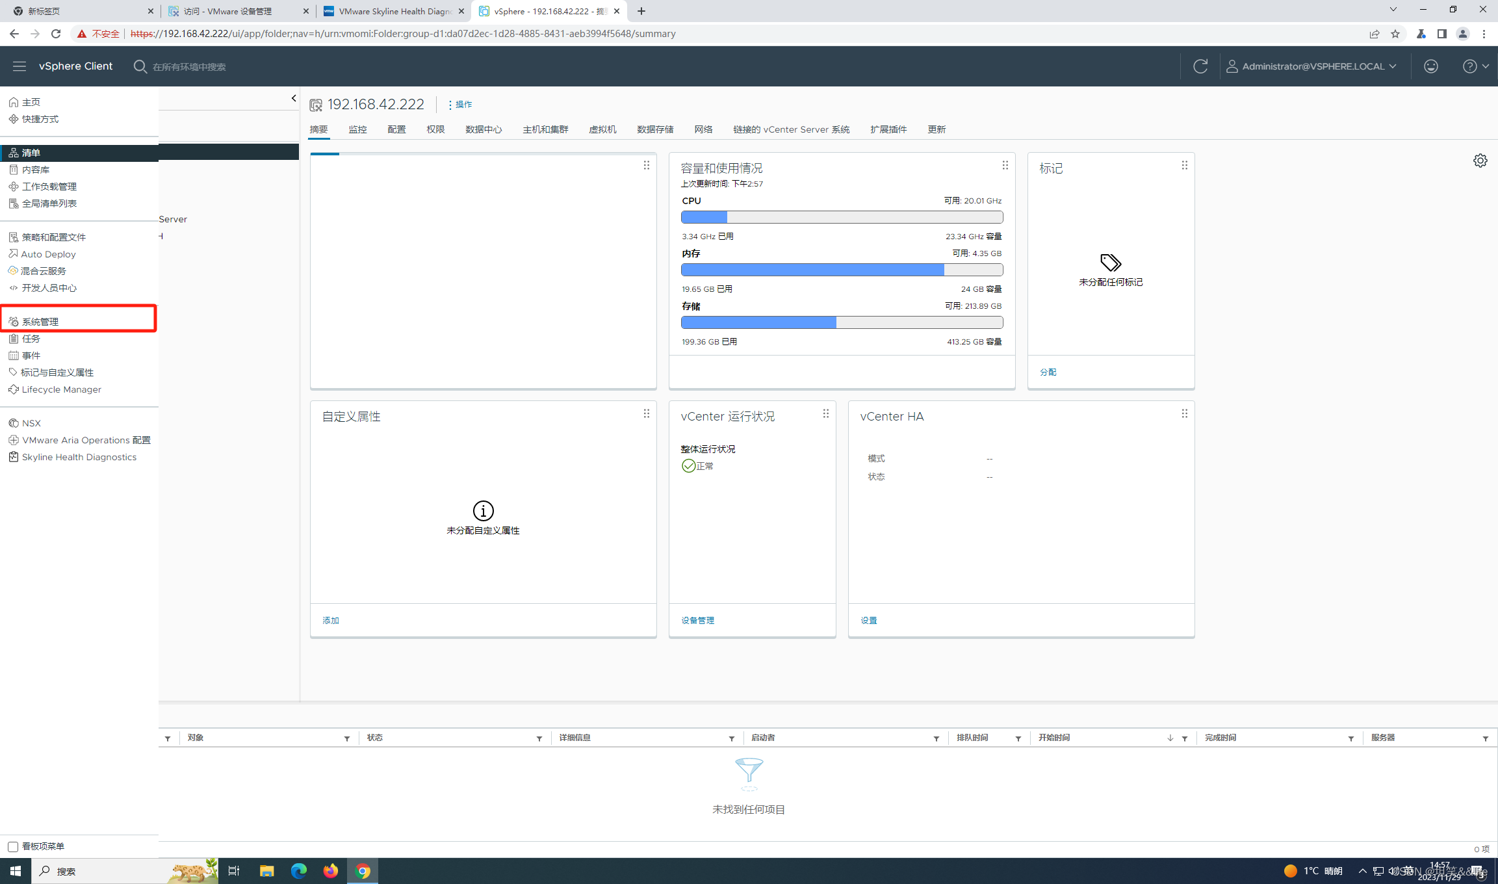Click the 设备管理 link
Screen dimensions: 1498x884
pos(697,620)
